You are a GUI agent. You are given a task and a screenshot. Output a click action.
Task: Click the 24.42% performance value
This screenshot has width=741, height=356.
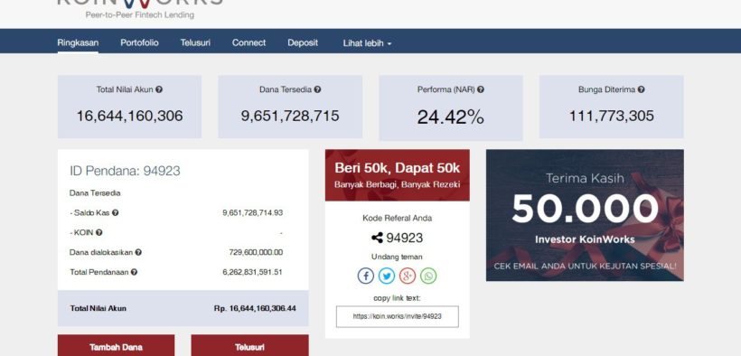click(450, 117)
